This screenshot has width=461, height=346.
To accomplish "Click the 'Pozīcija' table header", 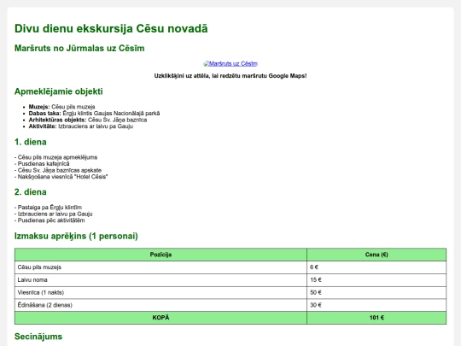I will coord(160,255).
